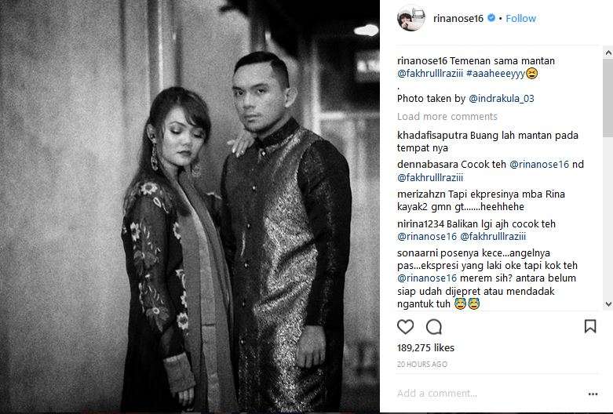Screen dimensions: 613x414
Task: Load more comments on the post
Action: click(447, 116)
